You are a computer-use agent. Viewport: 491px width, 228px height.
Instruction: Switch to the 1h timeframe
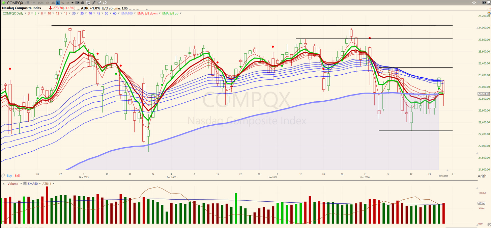48,3
